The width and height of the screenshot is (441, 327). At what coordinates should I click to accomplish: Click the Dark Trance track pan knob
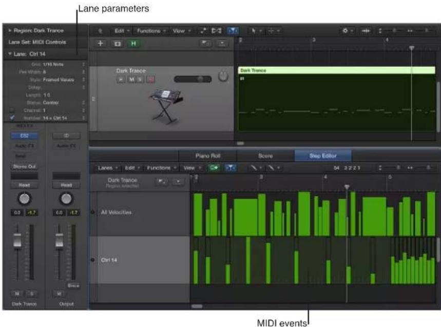223,76
